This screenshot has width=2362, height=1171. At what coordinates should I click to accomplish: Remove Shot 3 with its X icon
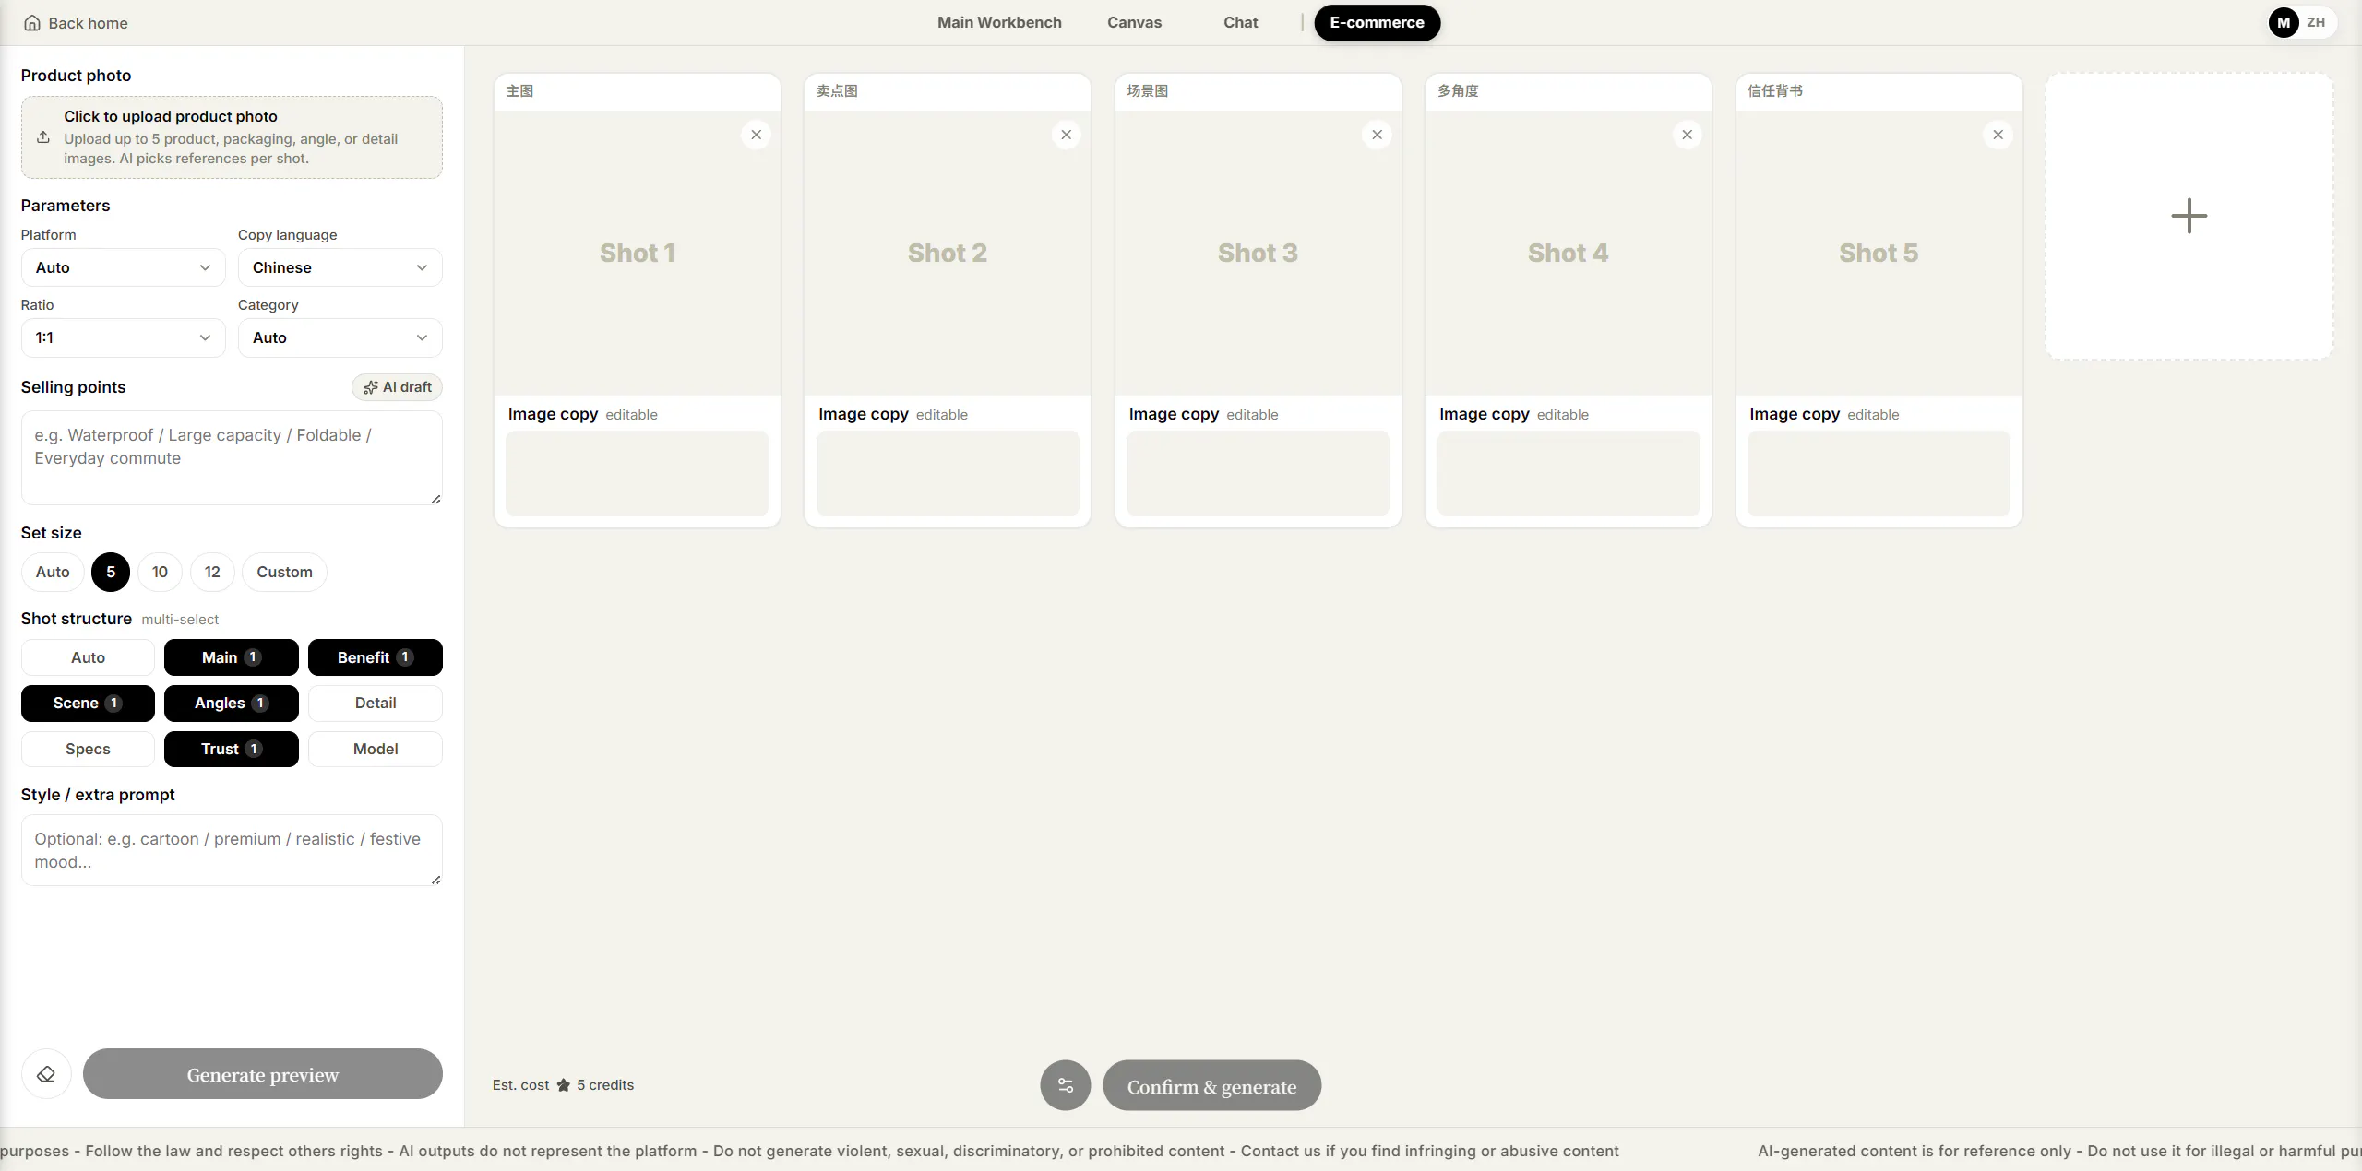click(x=1377, y=135)
